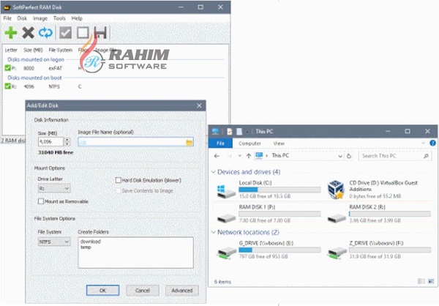Toggle the checkbox for disk R:

tap(7, 86)
